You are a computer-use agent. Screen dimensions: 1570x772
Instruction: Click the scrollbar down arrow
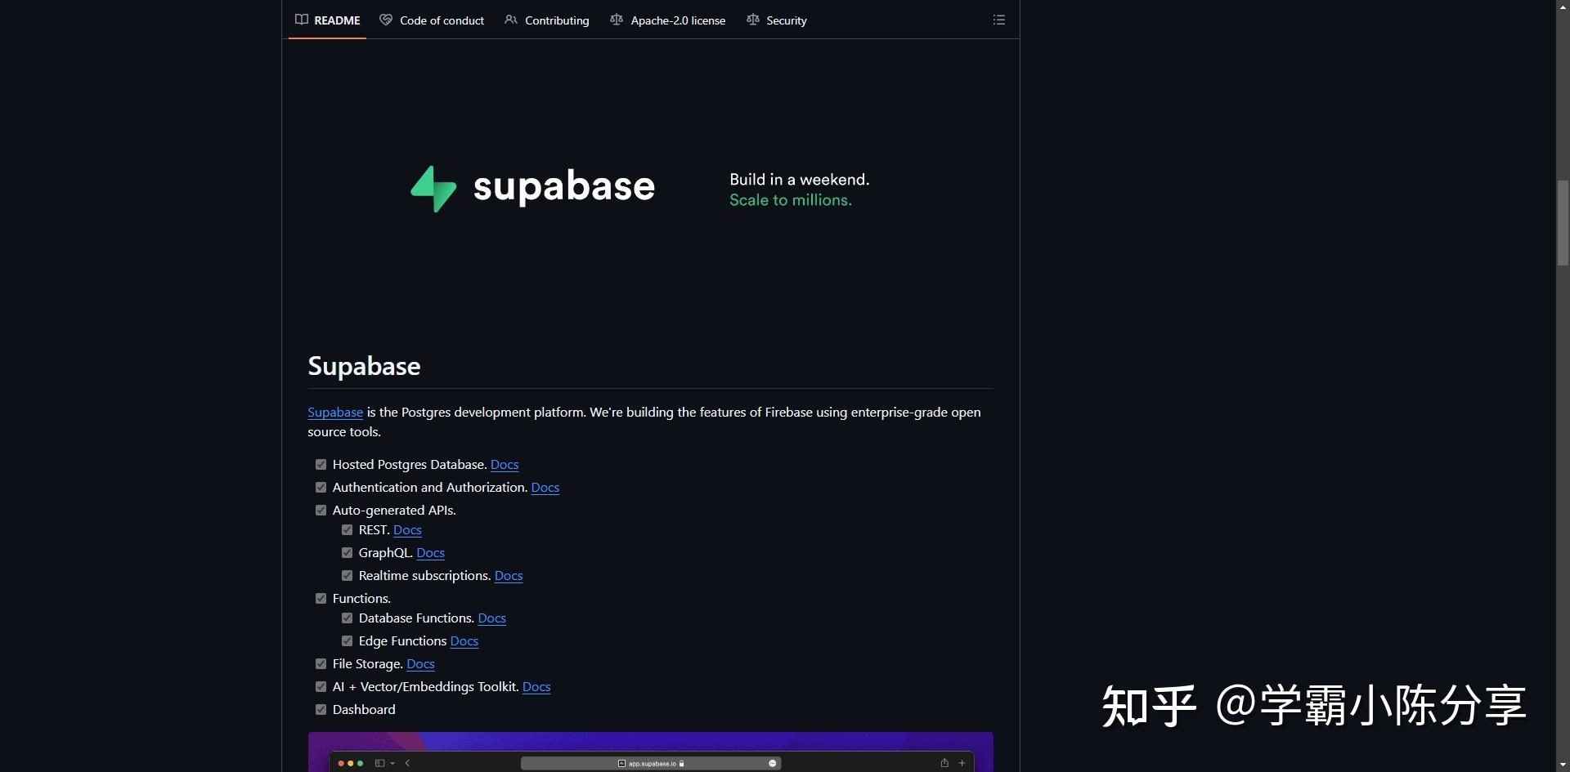pos(1563,765)
